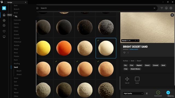Click the Free tag
Image resolution: width=175 pixels, height=98 pixels.
[126, 69]
